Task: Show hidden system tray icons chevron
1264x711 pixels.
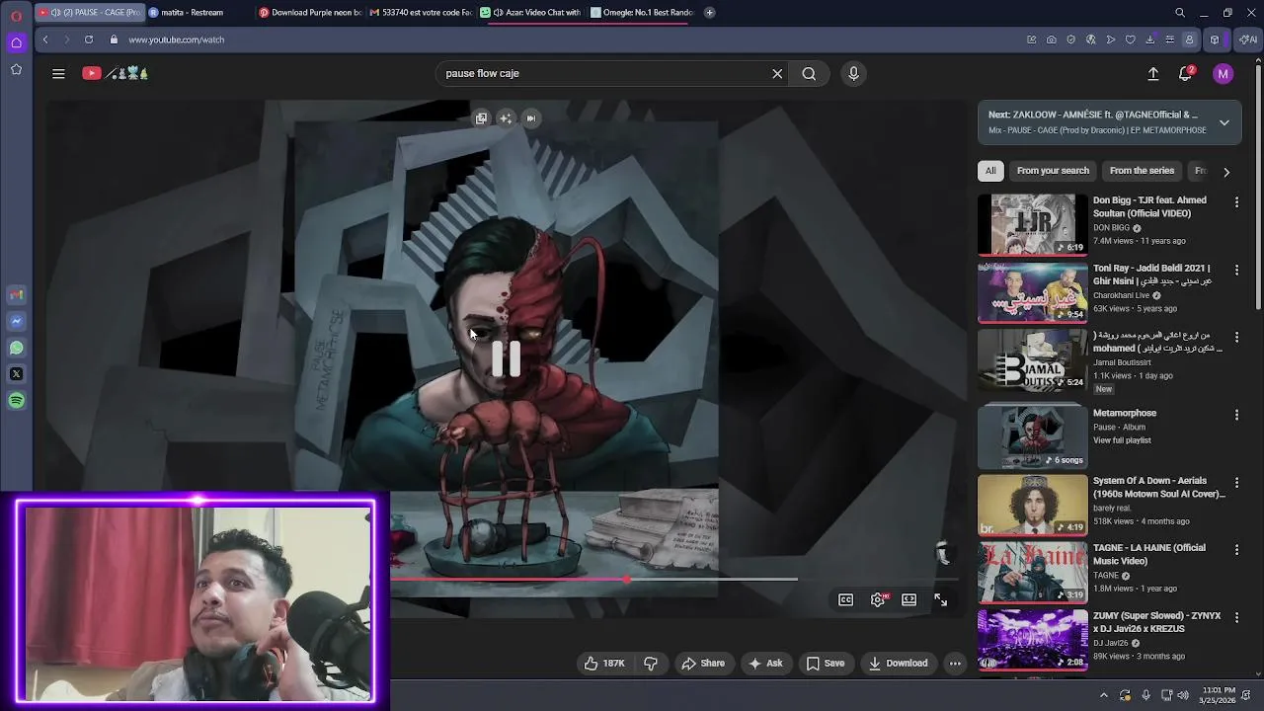Action: [x=1104, y=695]
